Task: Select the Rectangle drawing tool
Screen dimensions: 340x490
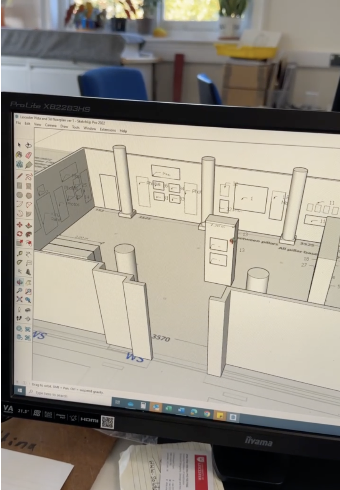Action: point(20,186)
